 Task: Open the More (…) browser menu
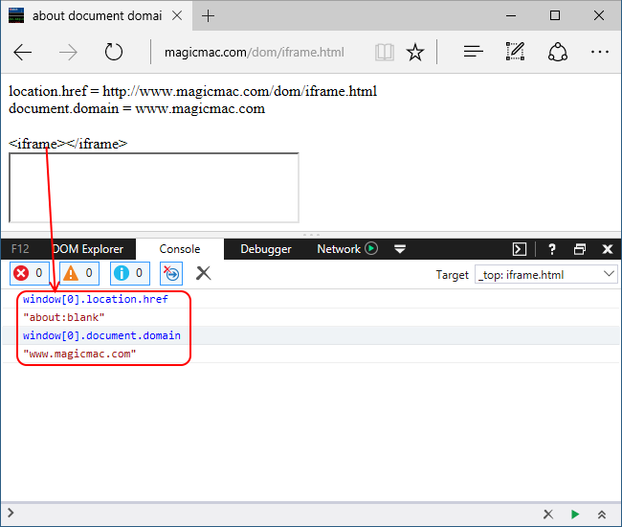click(x=600, y=53)
